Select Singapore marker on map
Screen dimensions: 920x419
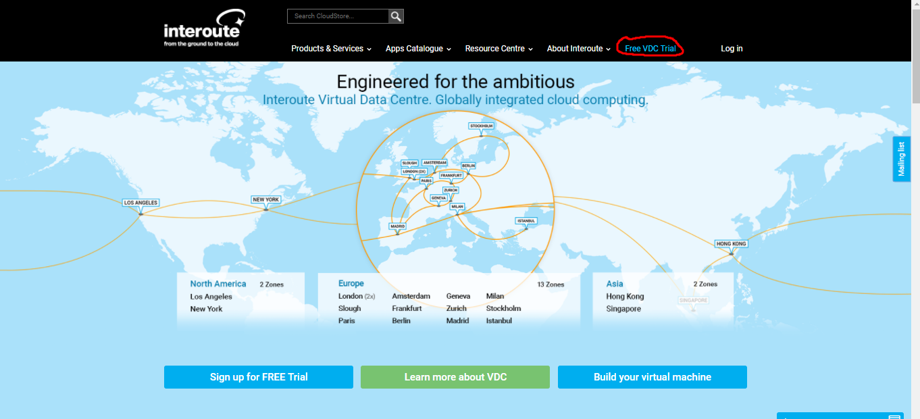[693, 300]
